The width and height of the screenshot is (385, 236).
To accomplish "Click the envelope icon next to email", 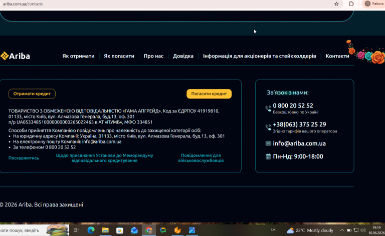I will tap(268, 143).
